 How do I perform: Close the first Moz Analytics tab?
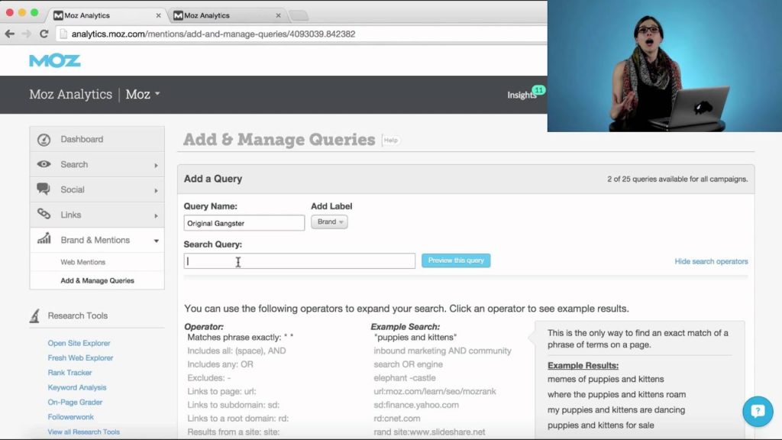(158, 15)
